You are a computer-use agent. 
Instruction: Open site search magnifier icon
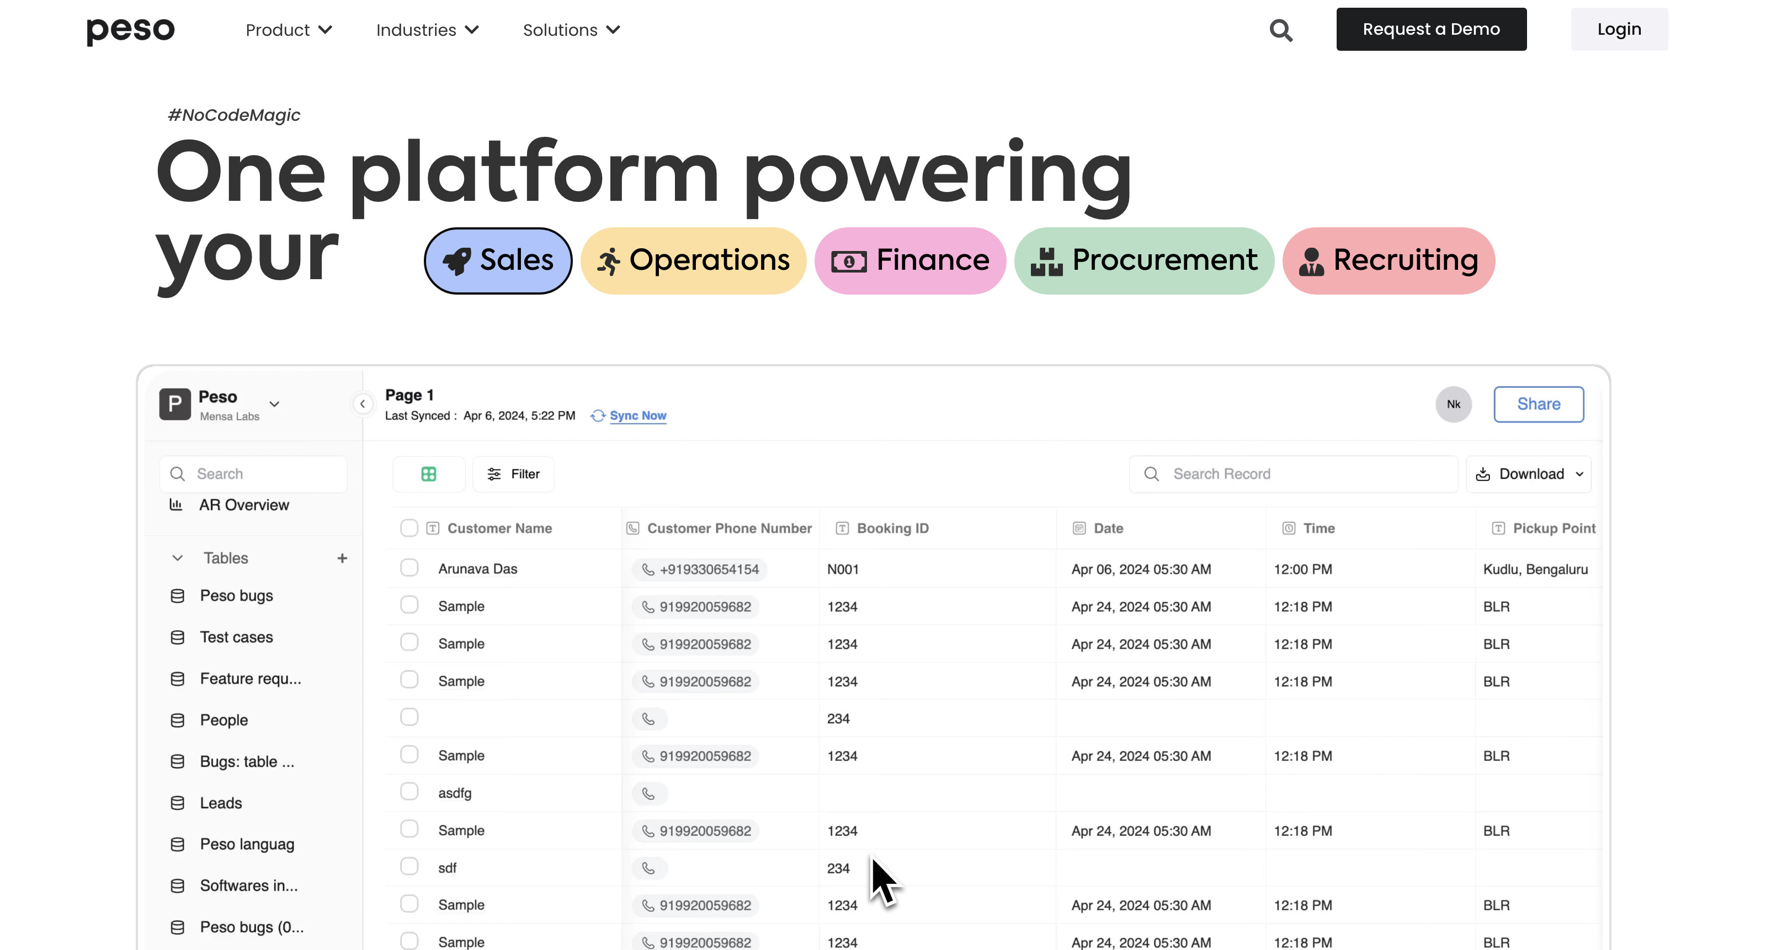1280,30
